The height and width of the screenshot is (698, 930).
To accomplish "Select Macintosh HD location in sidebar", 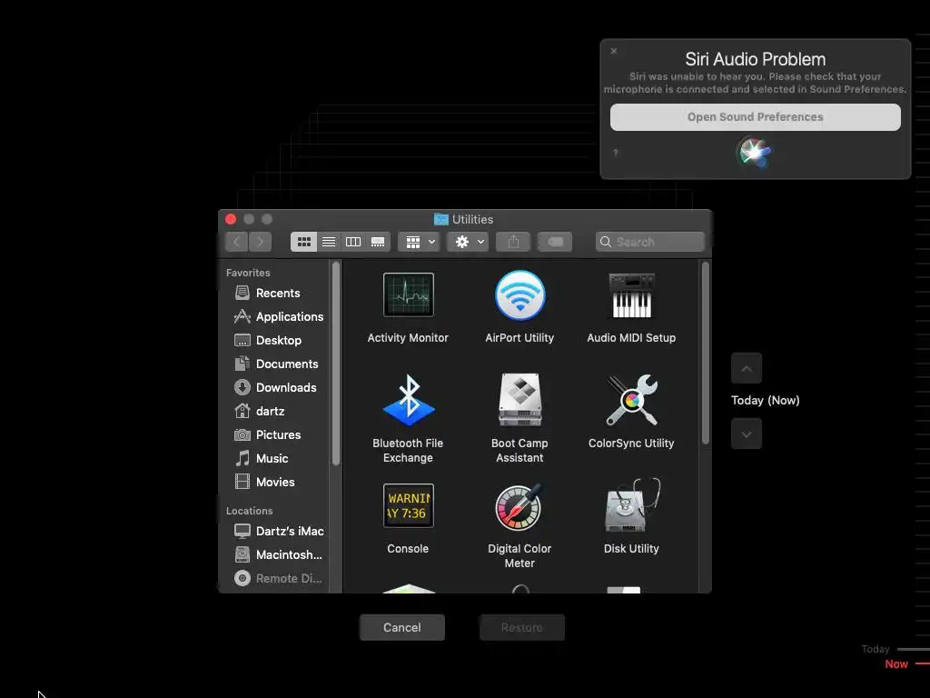I will click(x=276, y=554).
